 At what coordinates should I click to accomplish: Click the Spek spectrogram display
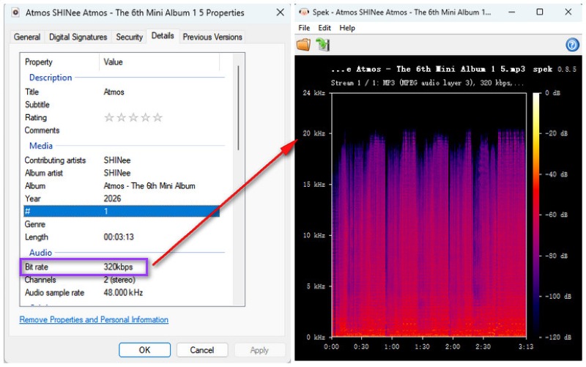click(x=429, y=215)
